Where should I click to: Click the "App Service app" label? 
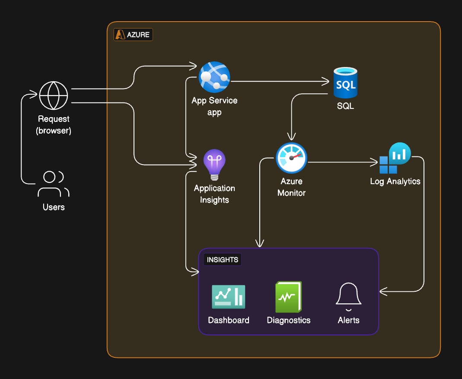click(x=214, y=106)
